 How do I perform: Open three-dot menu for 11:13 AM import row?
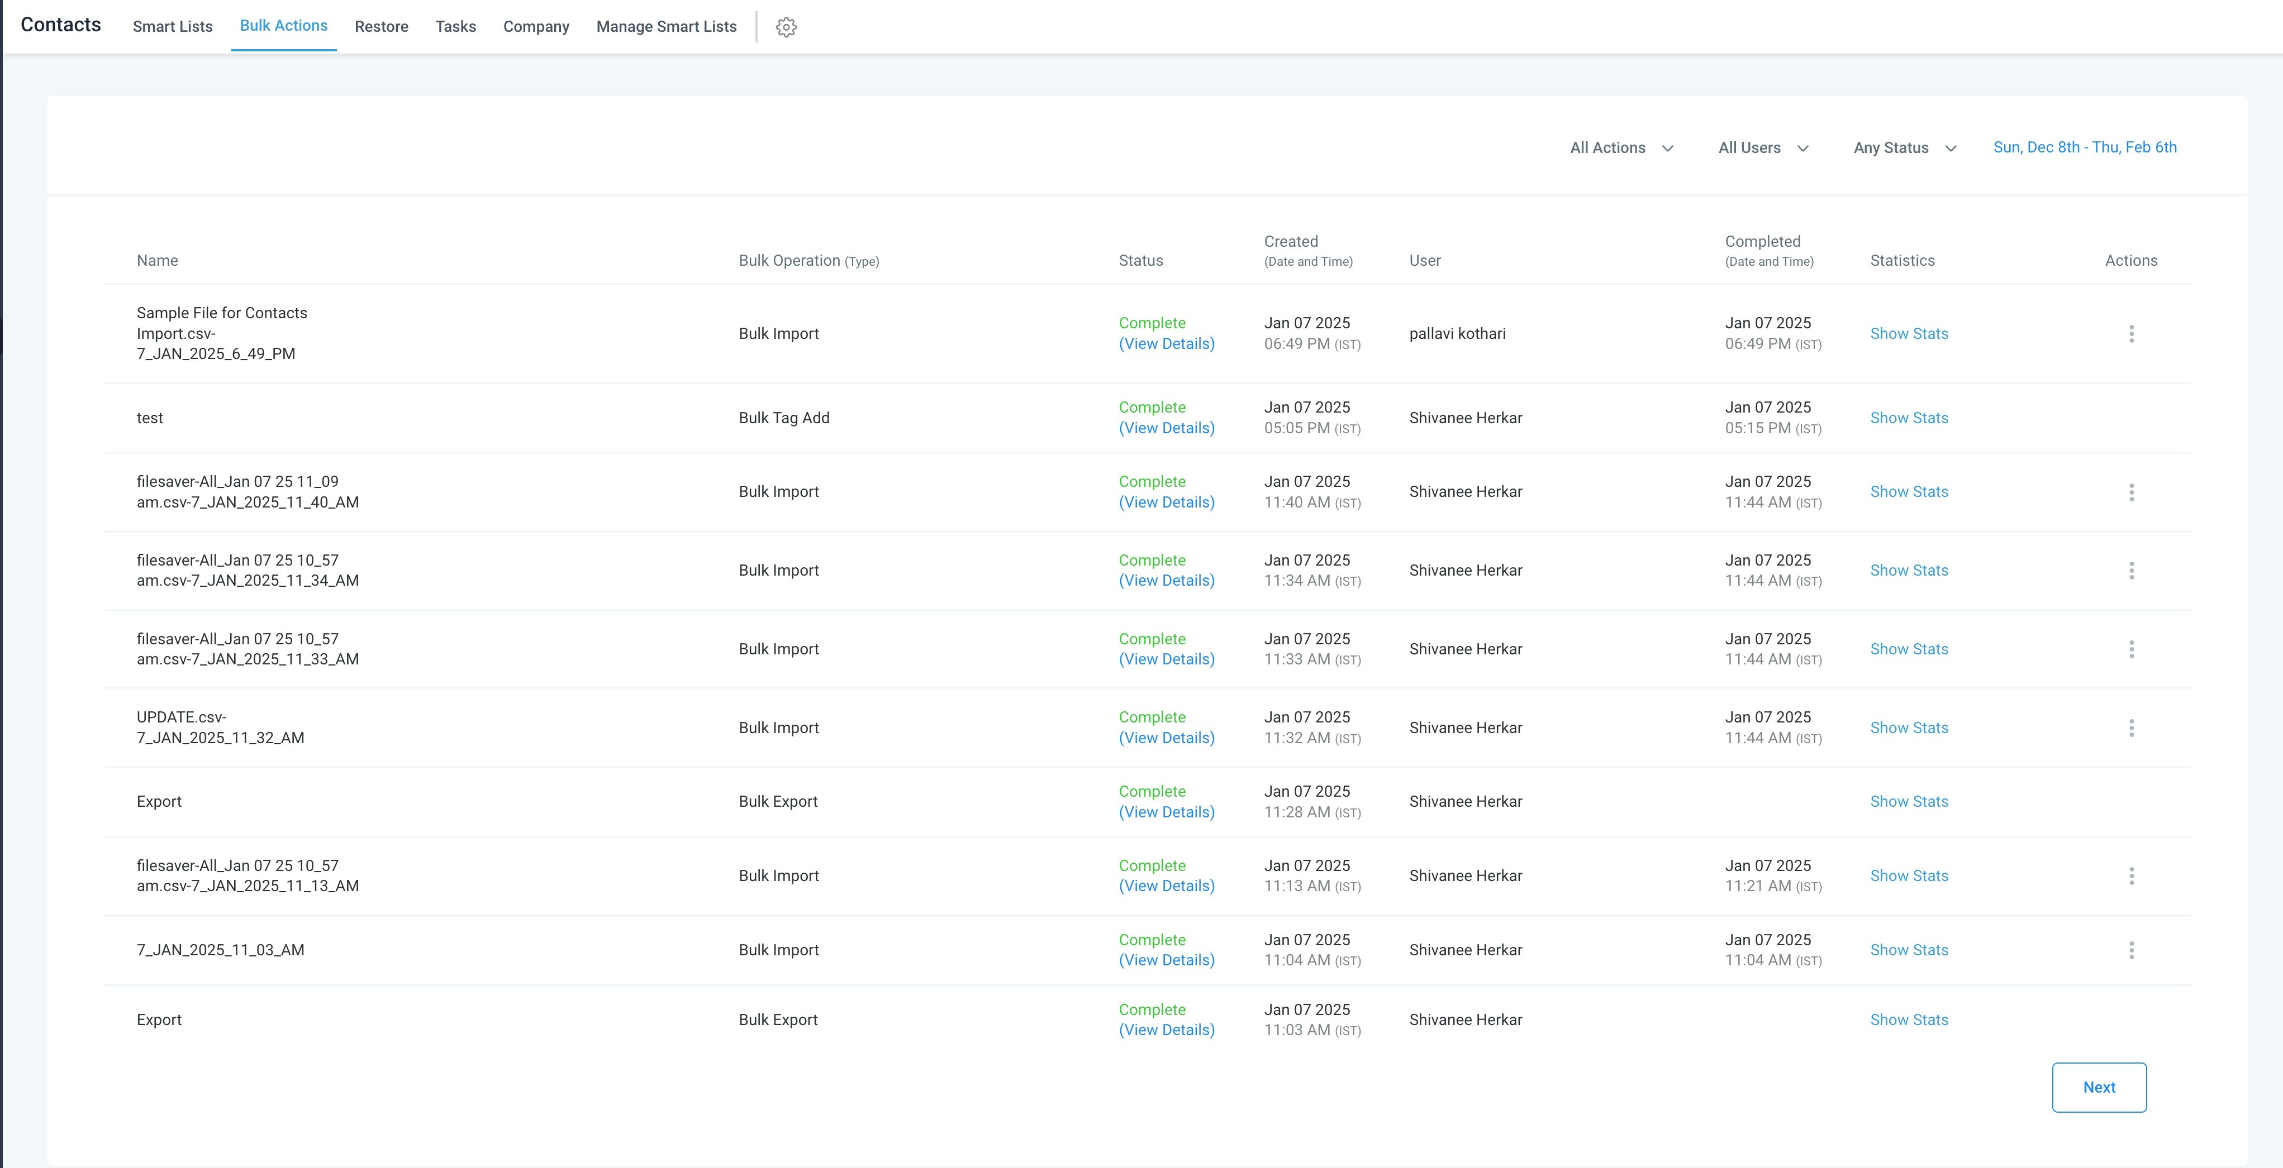pyautogui.click(x=2130, y=876)
